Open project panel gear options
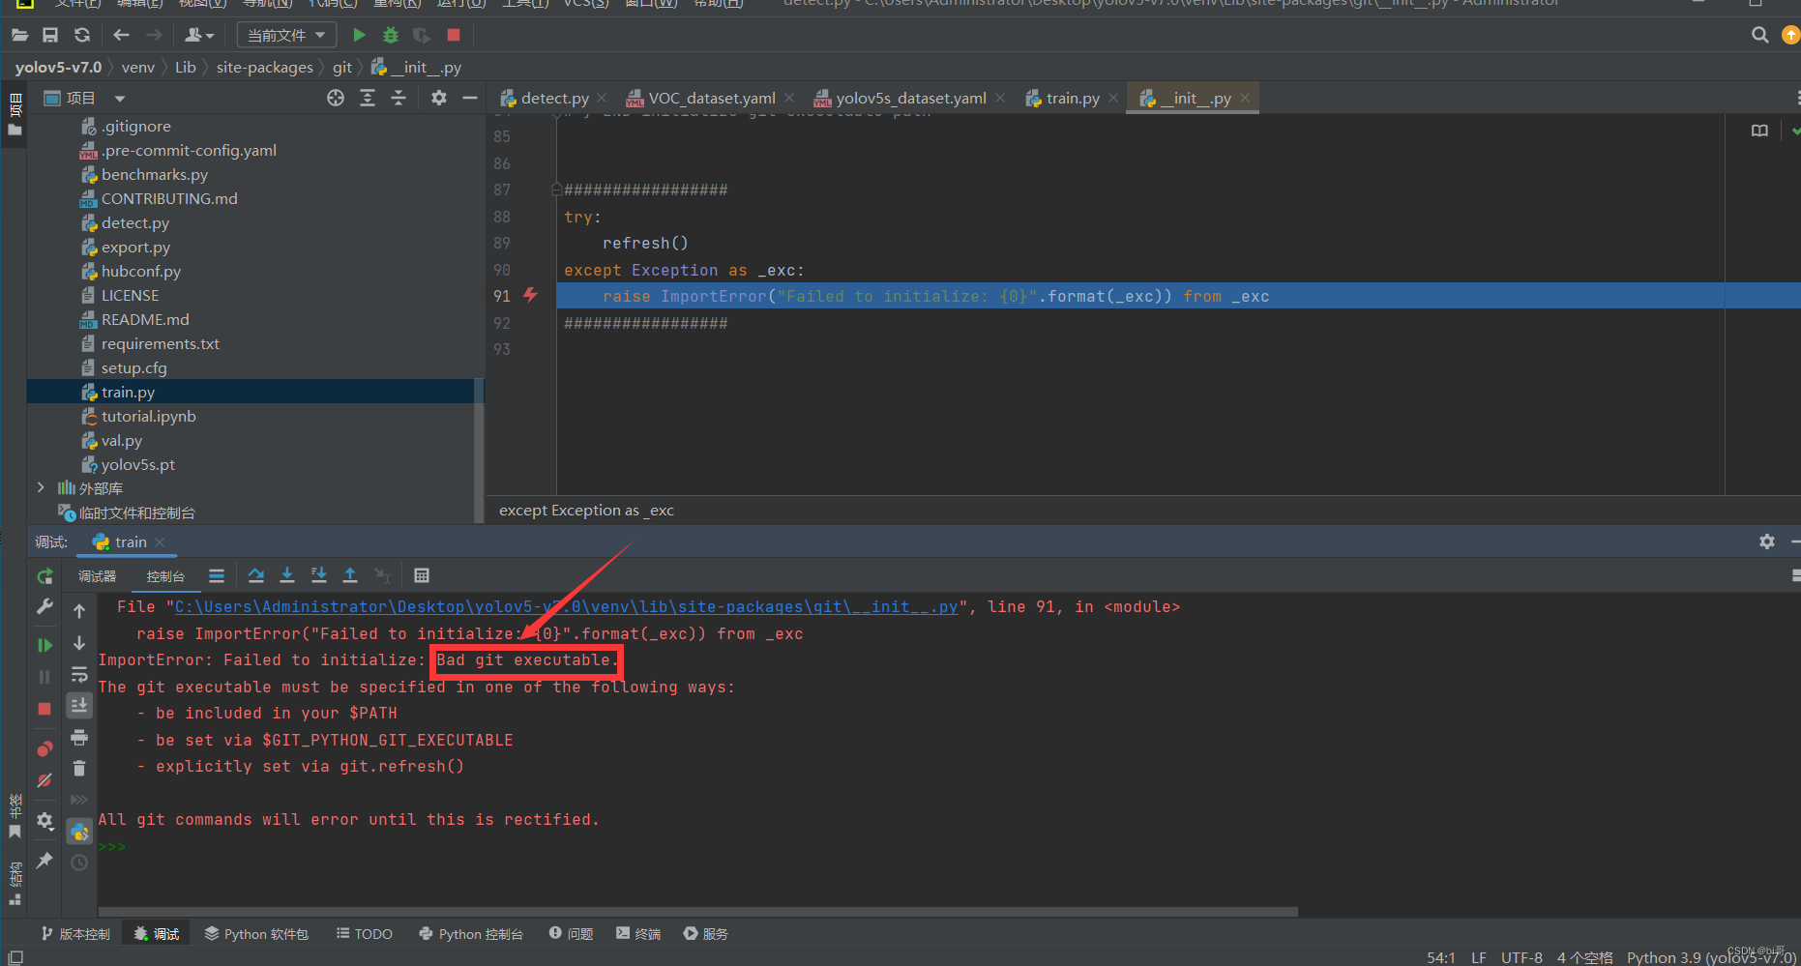The height and width of the screenshot is (966, 1801). 439,98
